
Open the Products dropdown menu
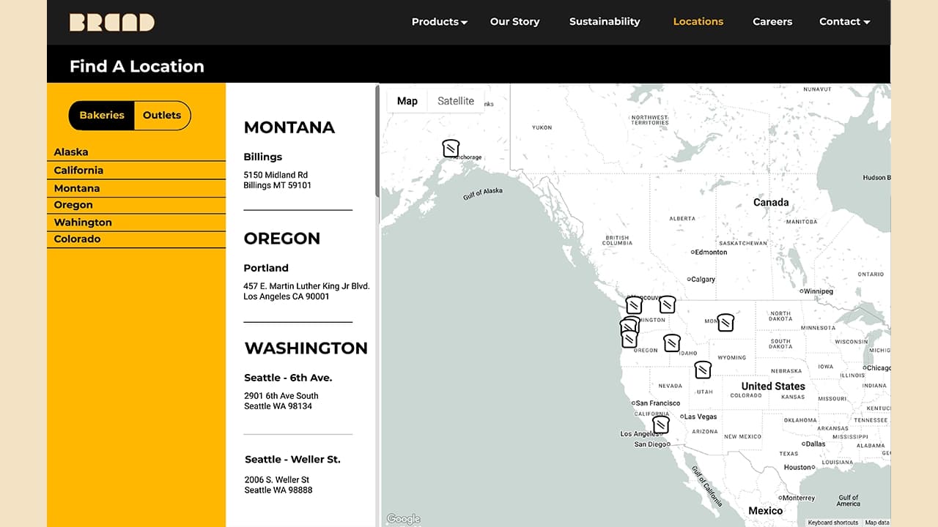438,22
